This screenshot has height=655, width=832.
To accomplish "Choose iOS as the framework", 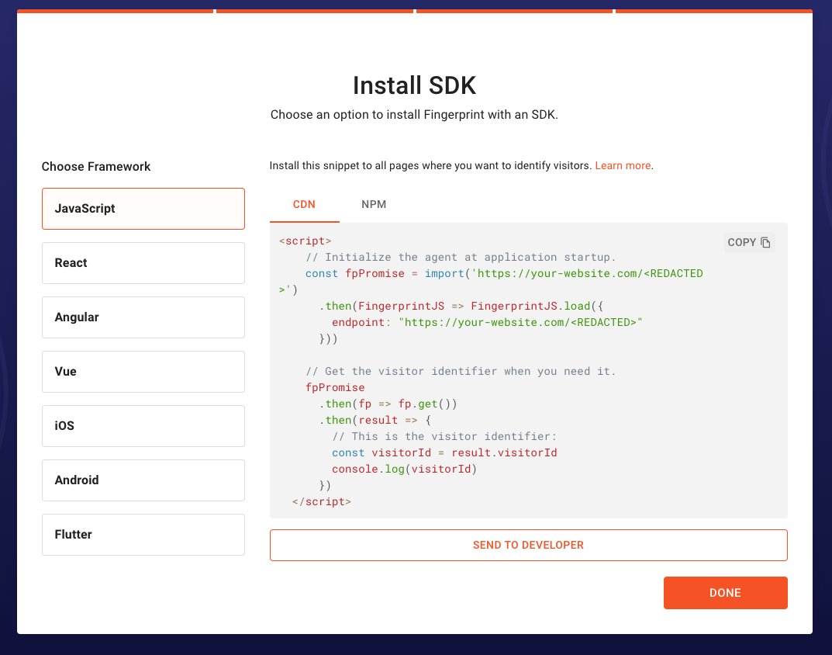I will pos(143,426).
